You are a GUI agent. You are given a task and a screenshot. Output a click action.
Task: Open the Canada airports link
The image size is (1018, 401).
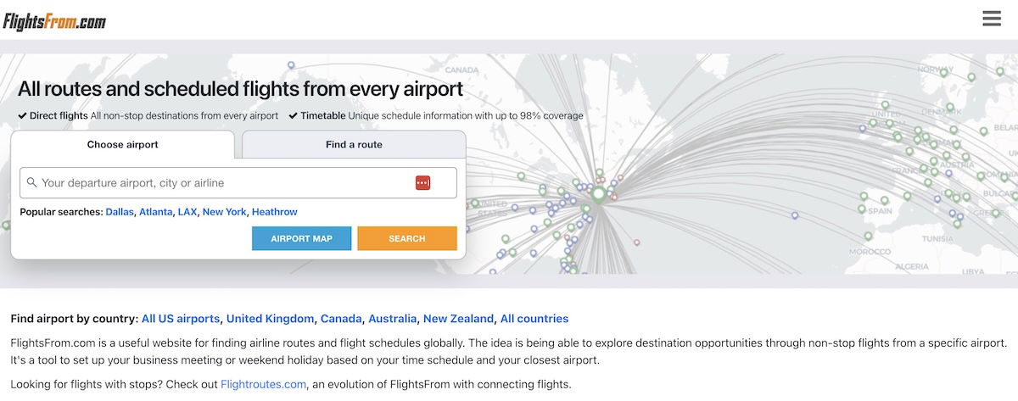pos(342,319)
